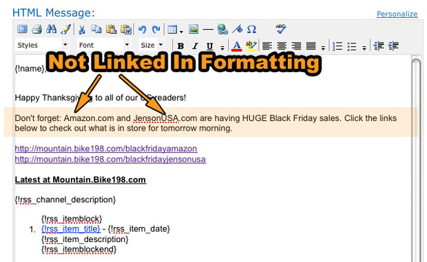427x262 pixels.
Task: Open the Font dropdown
Action: pyautogui.click(x=104, y=45)
